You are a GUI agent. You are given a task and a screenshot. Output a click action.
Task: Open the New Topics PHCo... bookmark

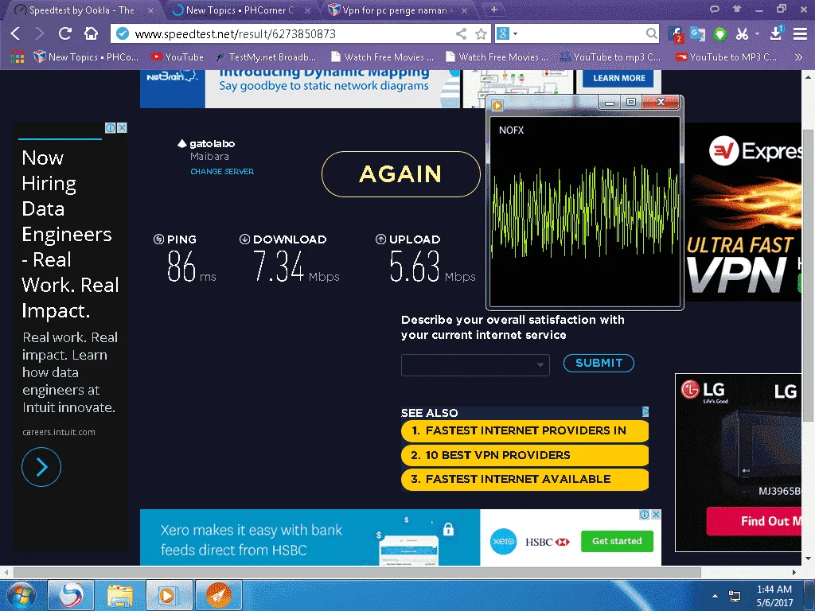point(86,57)
